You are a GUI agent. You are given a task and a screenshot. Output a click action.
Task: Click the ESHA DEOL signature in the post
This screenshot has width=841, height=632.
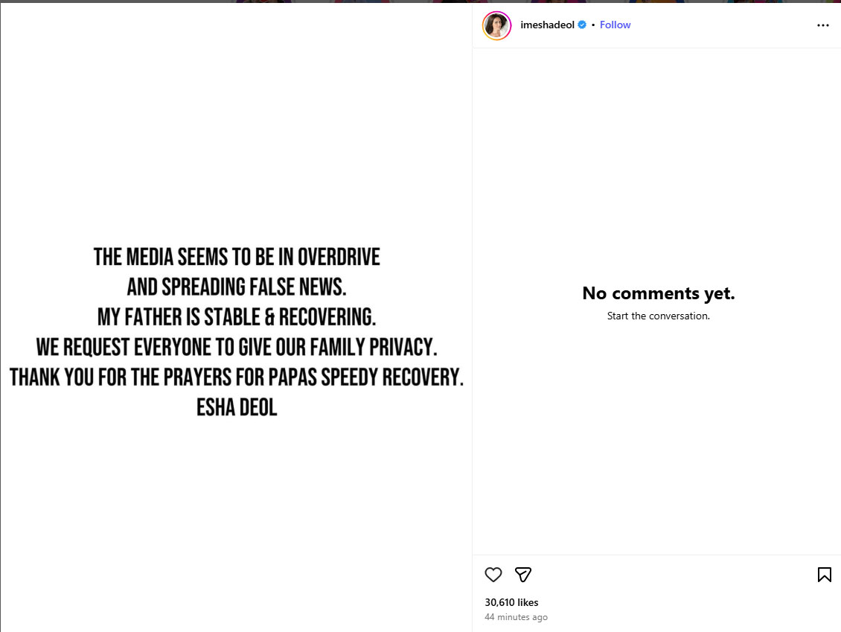[x=237, y=407]
